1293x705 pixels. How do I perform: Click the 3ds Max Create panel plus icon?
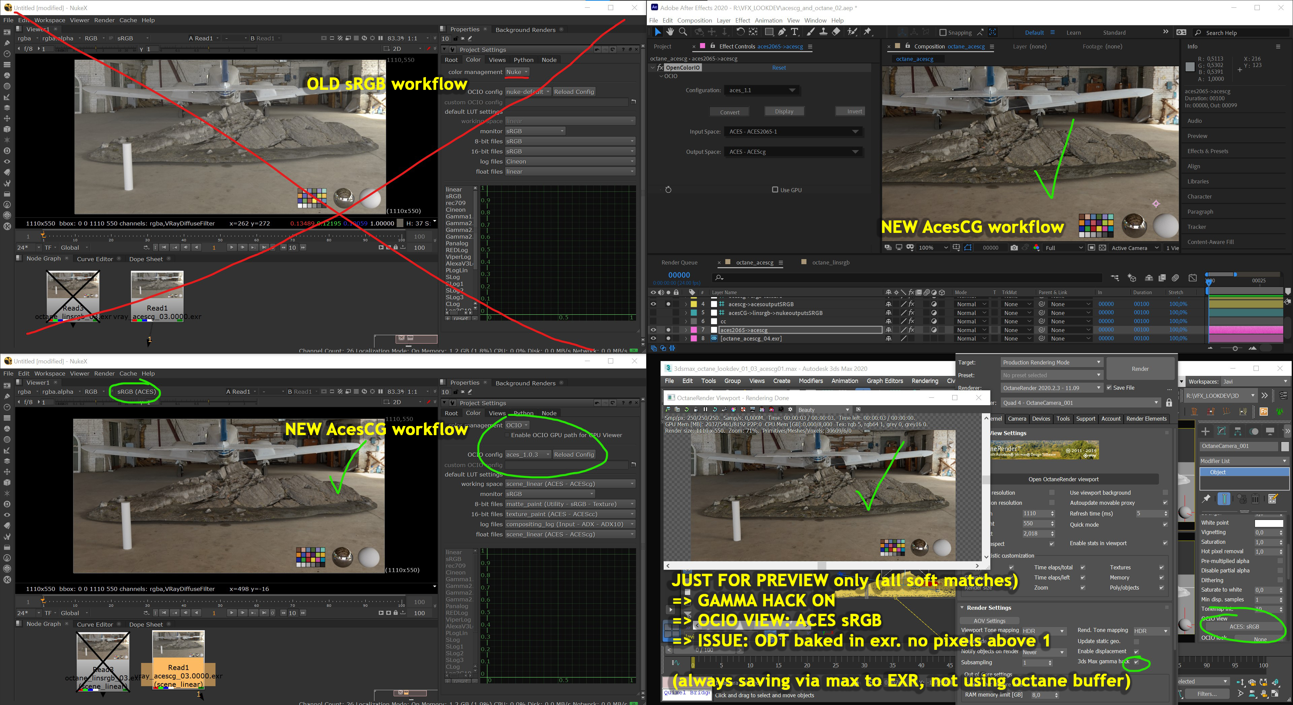click(x=1205, y=431)
